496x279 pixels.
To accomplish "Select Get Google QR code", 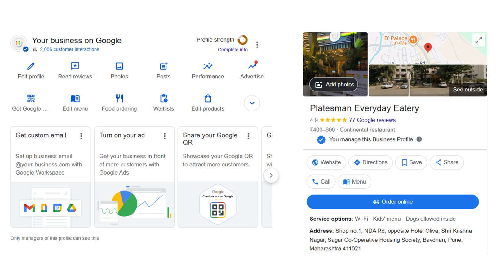I will pyautogui.click(x=30, y=98).
